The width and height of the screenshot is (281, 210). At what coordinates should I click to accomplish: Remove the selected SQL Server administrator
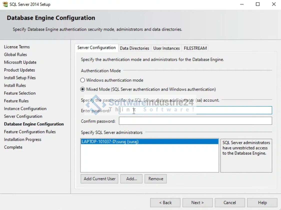(155, 179)
